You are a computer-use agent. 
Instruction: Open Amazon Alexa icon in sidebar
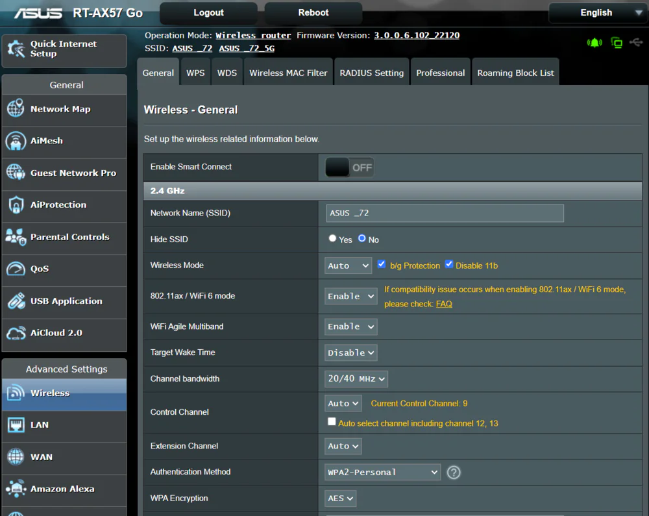point(16,489)
